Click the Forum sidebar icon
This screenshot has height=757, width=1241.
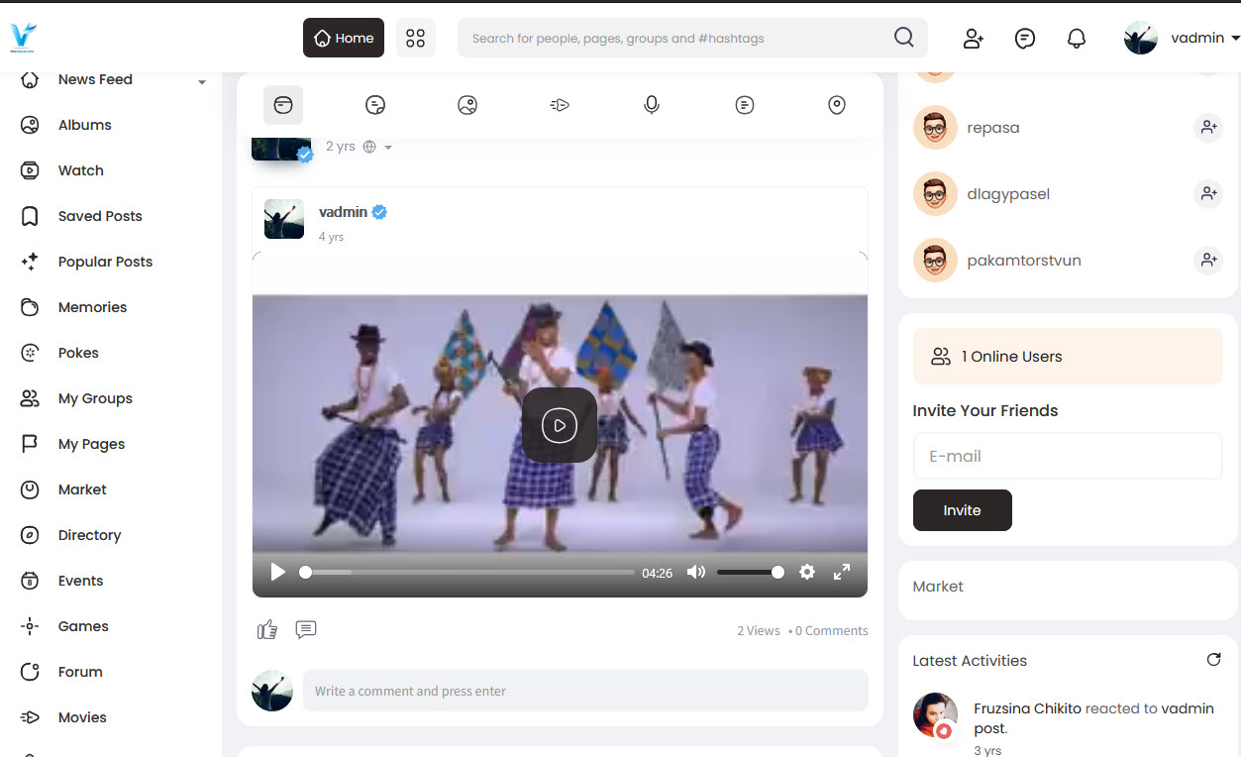pyautogui.click(x=30, y=672)
